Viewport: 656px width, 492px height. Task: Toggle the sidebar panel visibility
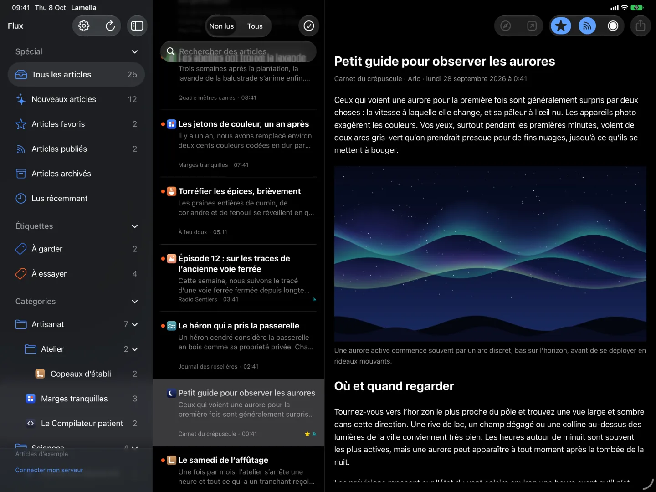137,26
